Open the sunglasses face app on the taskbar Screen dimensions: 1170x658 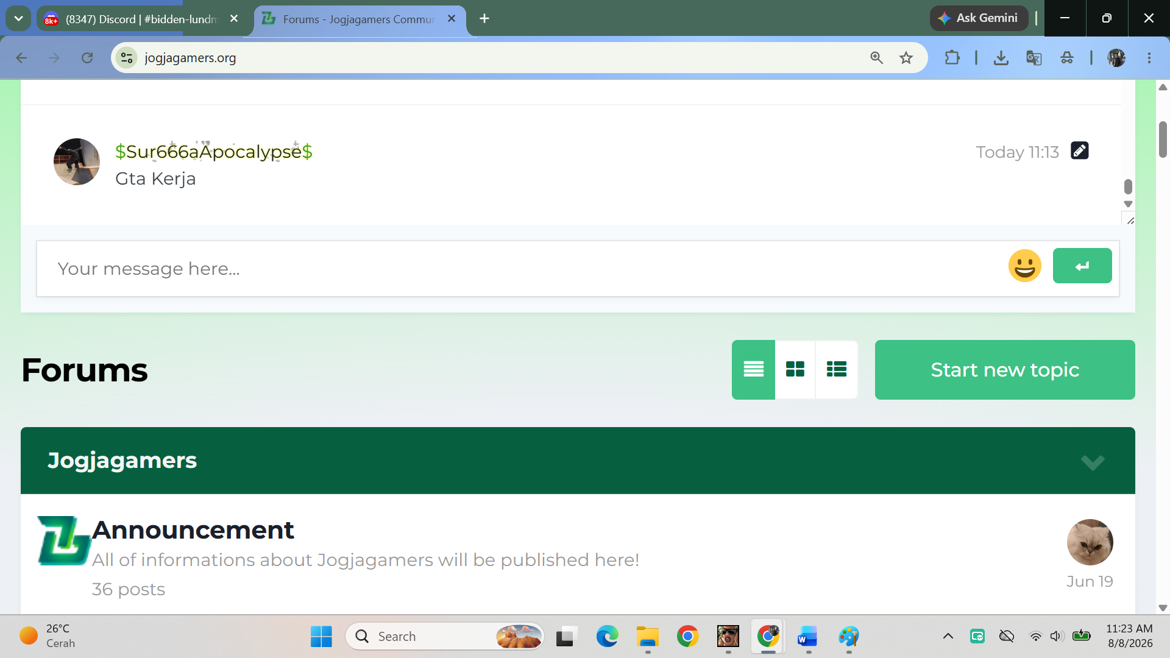pyautogui.click(x=728, y=637)
